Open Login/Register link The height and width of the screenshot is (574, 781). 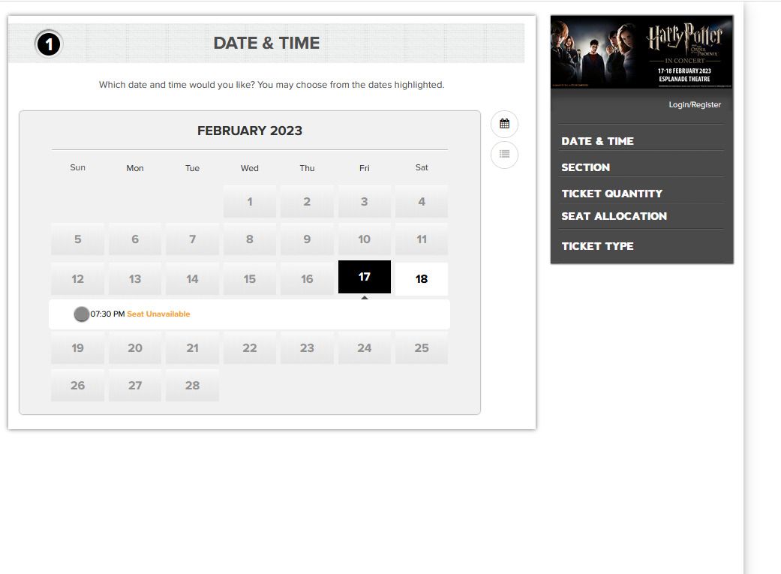point(694,105)
